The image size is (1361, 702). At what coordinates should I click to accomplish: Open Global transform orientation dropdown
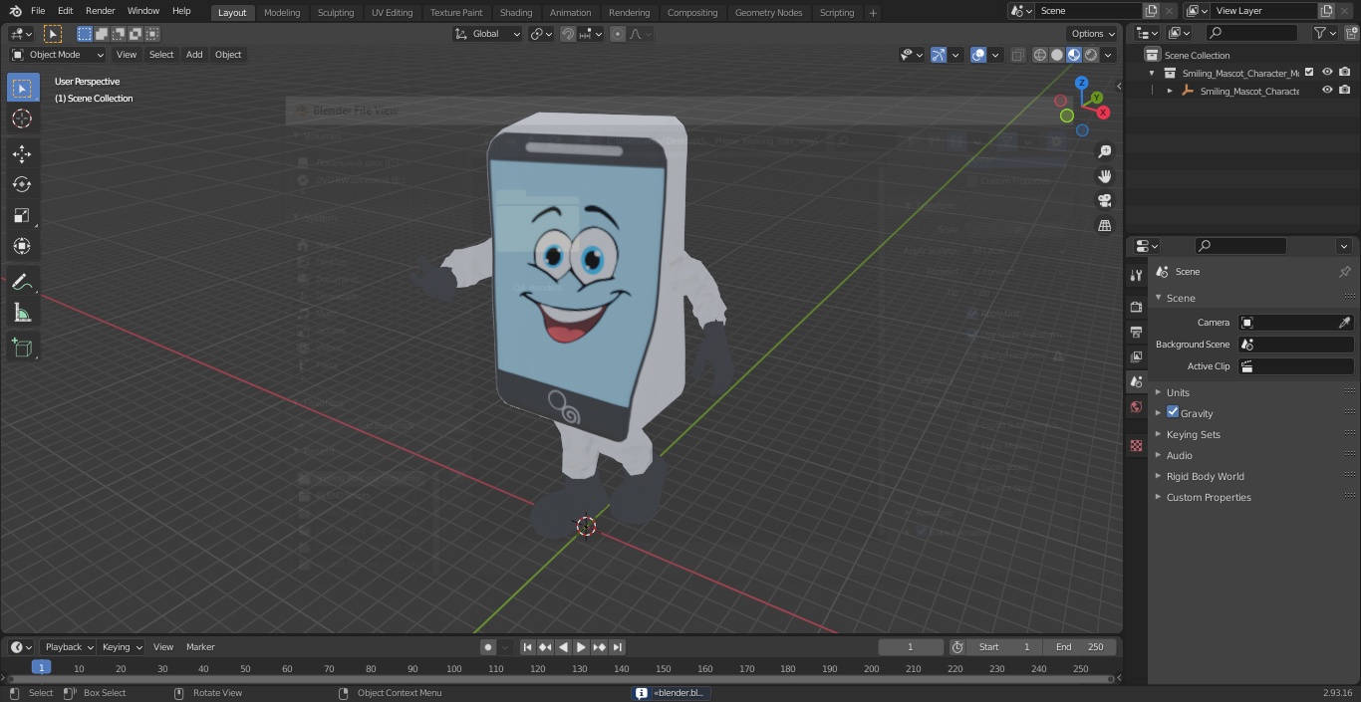click(488, 34)
